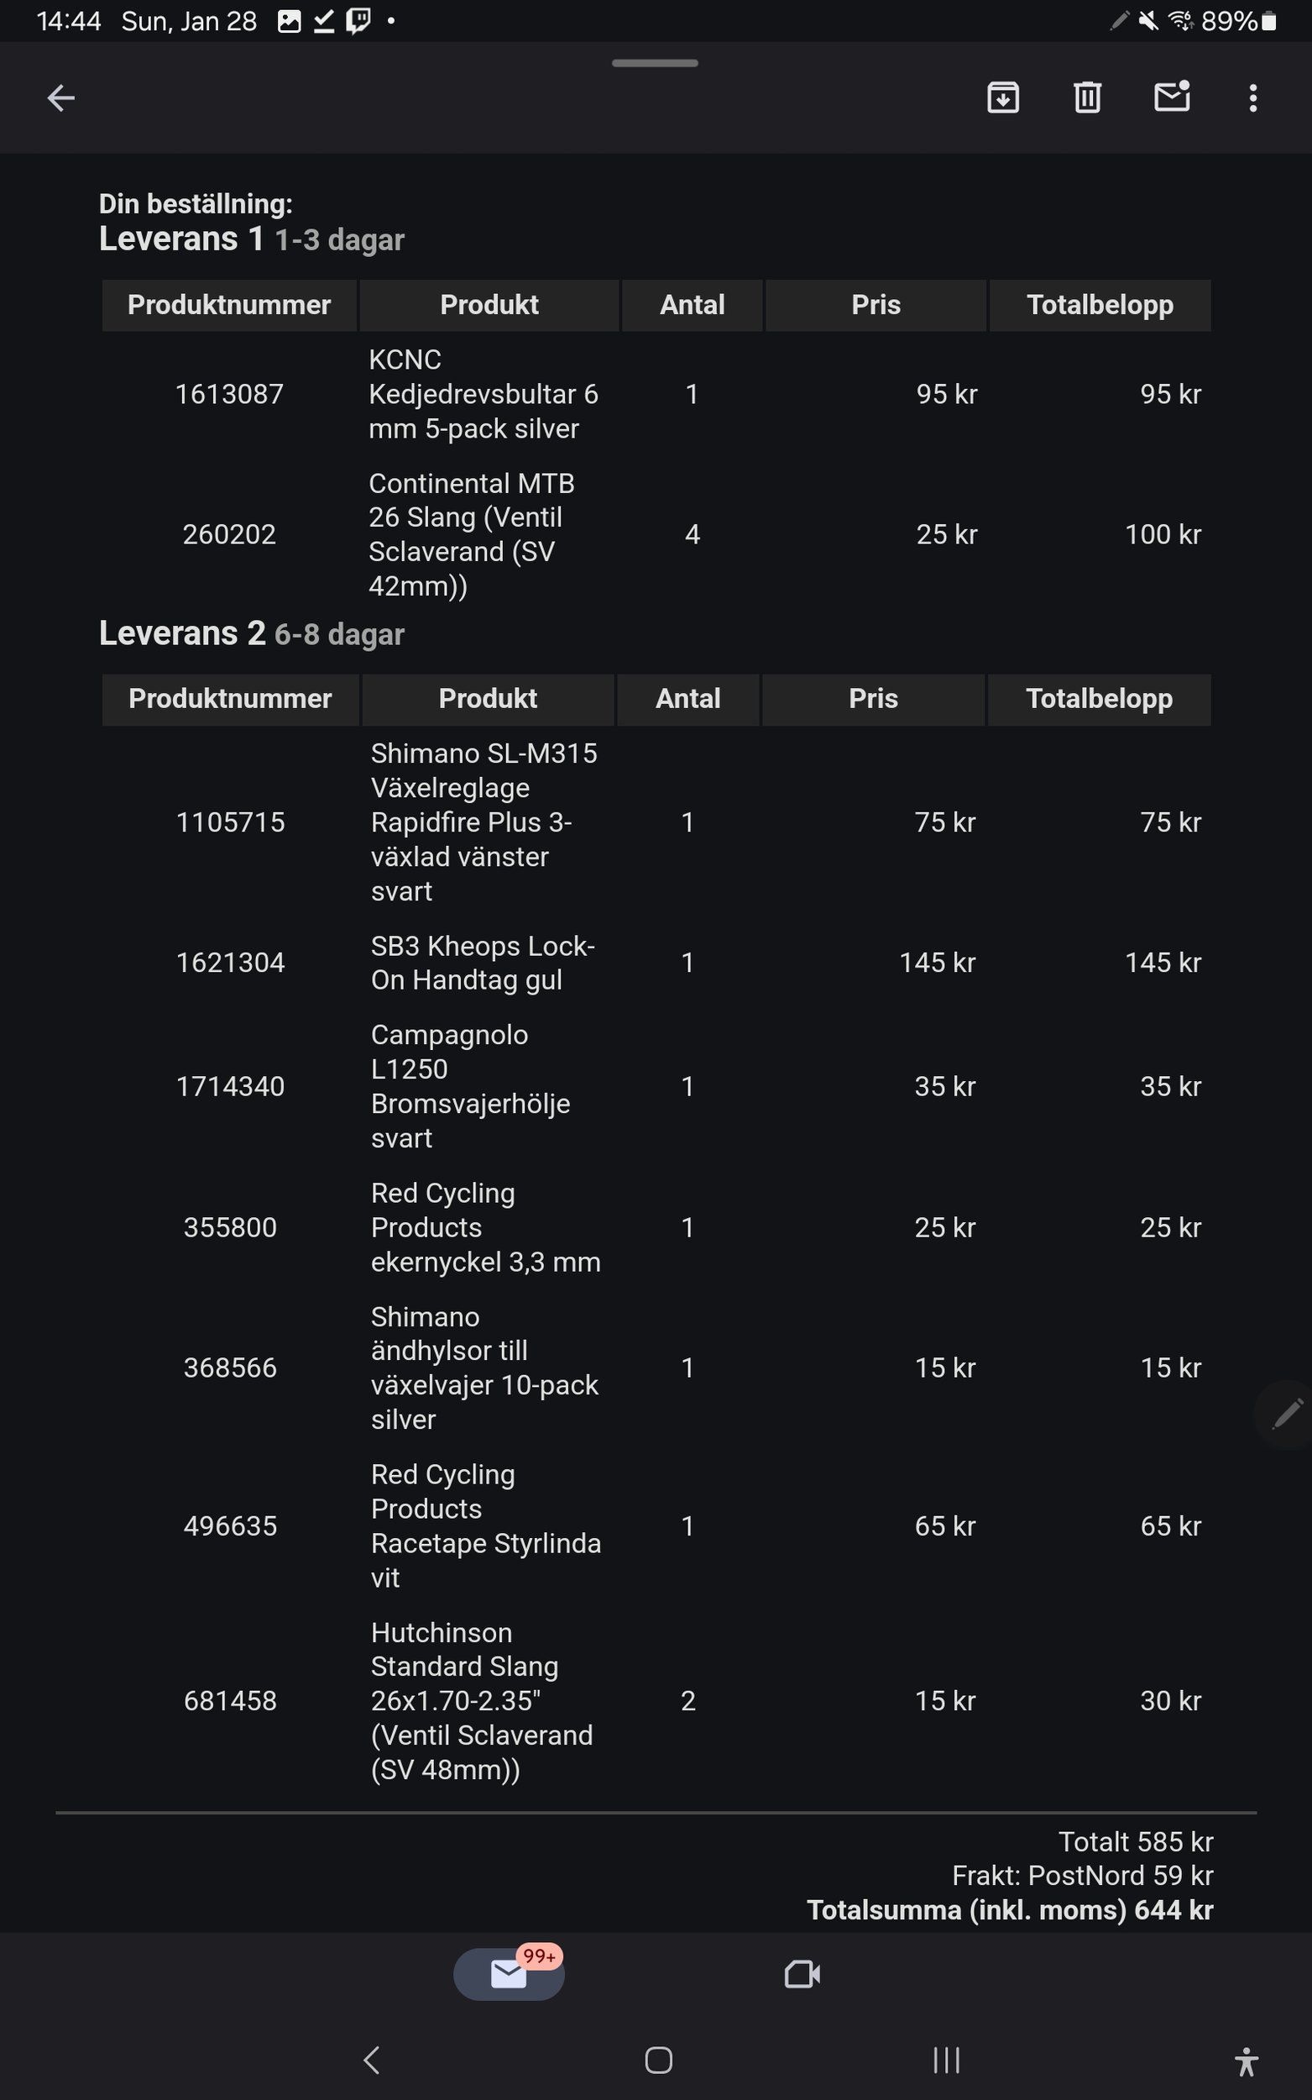This screenshot has height=2100, width=1312.
Task: Tap the accessibility shortcut icon
Action: tap(1246, 2061)
